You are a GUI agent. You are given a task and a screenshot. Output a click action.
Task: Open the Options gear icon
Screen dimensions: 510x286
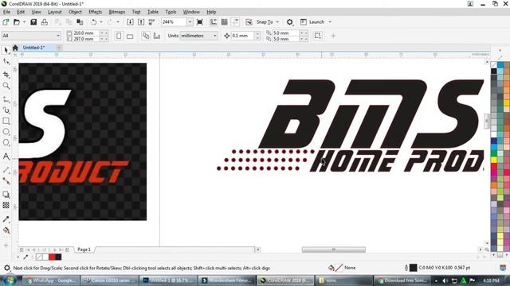click(289, 22)
